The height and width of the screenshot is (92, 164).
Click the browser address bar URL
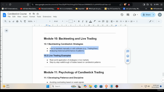[x=73, y=5]
